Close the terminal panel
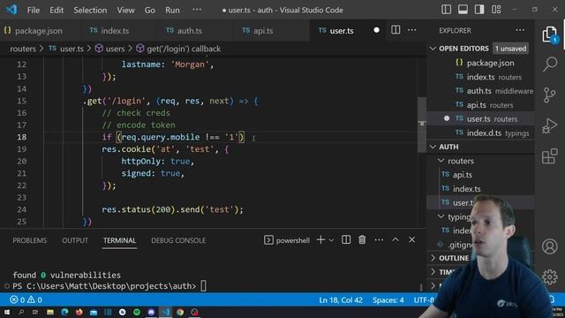The height and width of the screenshot is (318, 565). [x=412, y=239]
